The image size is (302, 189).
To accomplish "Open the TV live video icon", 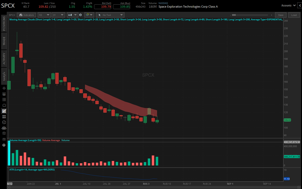I will [4, 105].
